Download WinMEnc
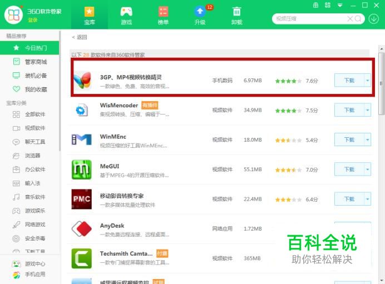 click(349, 140)
